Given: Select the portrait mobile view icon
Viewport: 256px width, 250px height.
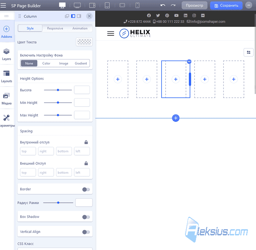Looking at the screenshot, I should (x=137, y=5).
